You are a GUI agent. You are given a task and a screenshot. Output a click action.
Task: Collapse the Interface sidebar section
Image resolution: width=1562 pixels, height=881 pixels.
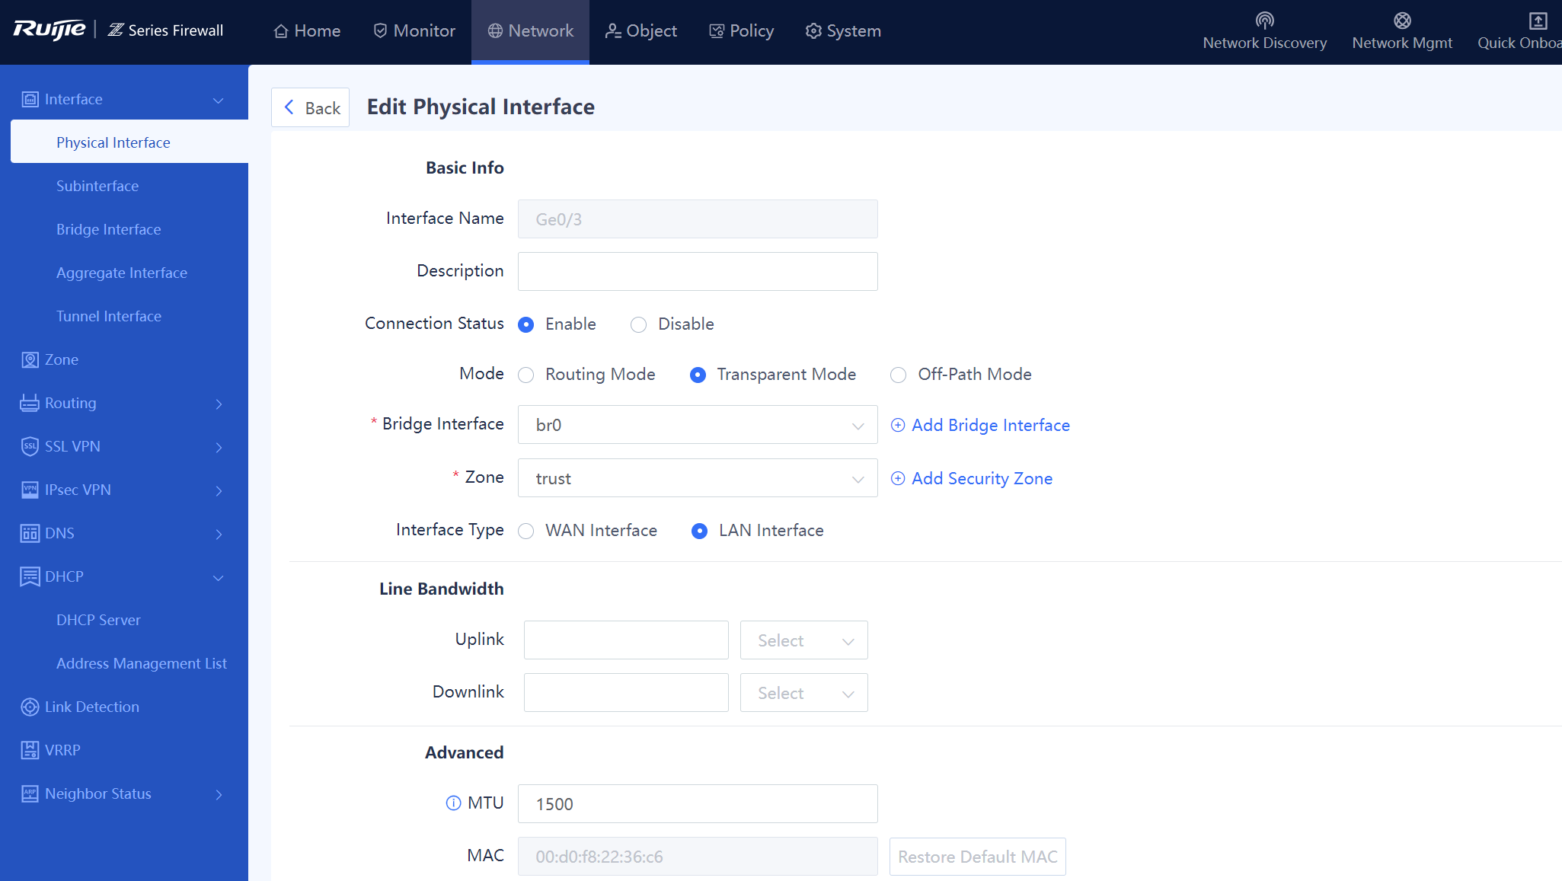point(219,100)
